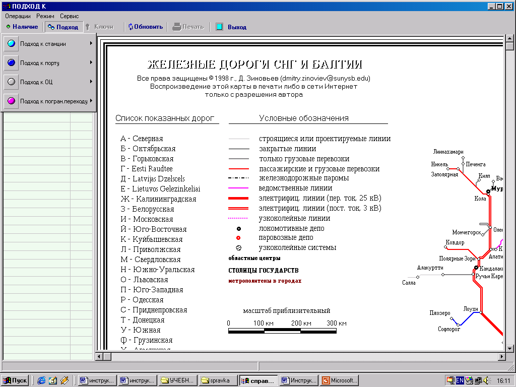Open the Режим menu

(45, 16)
